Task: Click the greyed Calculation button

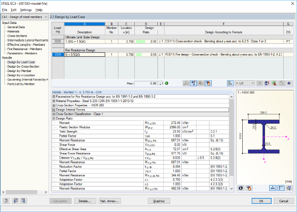Action: click(x=60, y=201)
